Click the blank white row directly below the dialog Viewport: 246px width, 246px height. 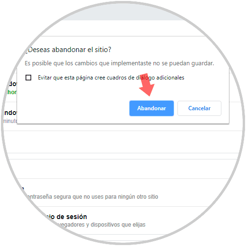coord(123,142)
